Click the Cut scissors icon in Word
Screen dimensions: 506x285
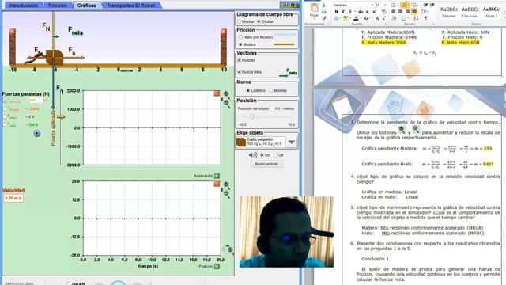(x=323, y=6)
